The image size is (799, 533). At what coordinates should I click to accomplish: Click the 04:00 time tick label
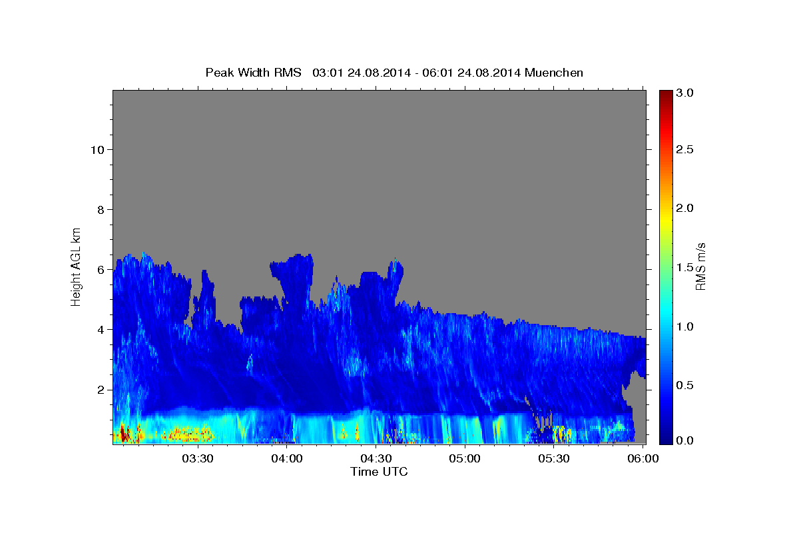point(287,458)
